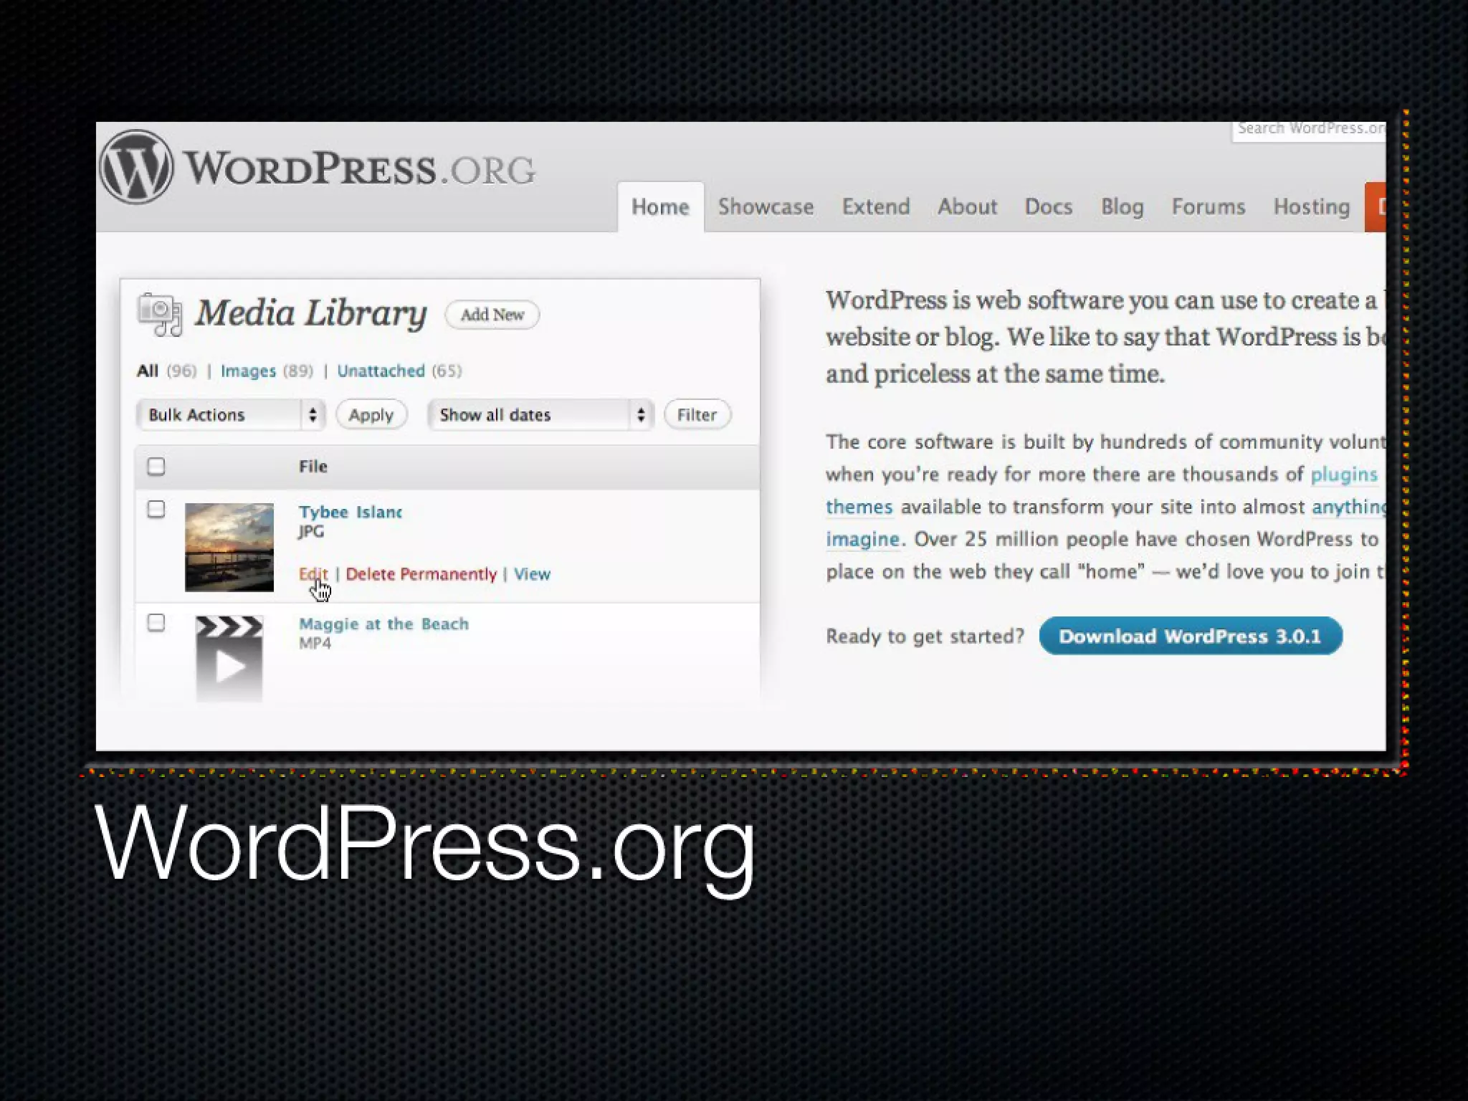Open the Extend tab
The image size is (1468, 1101).
(x=876, y=207)
